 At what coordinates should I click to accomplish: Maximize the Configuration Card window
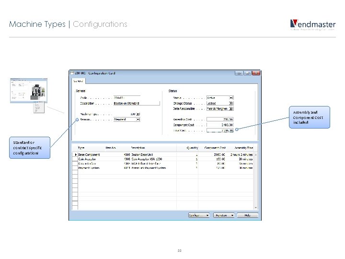click(x=248, y=73)
